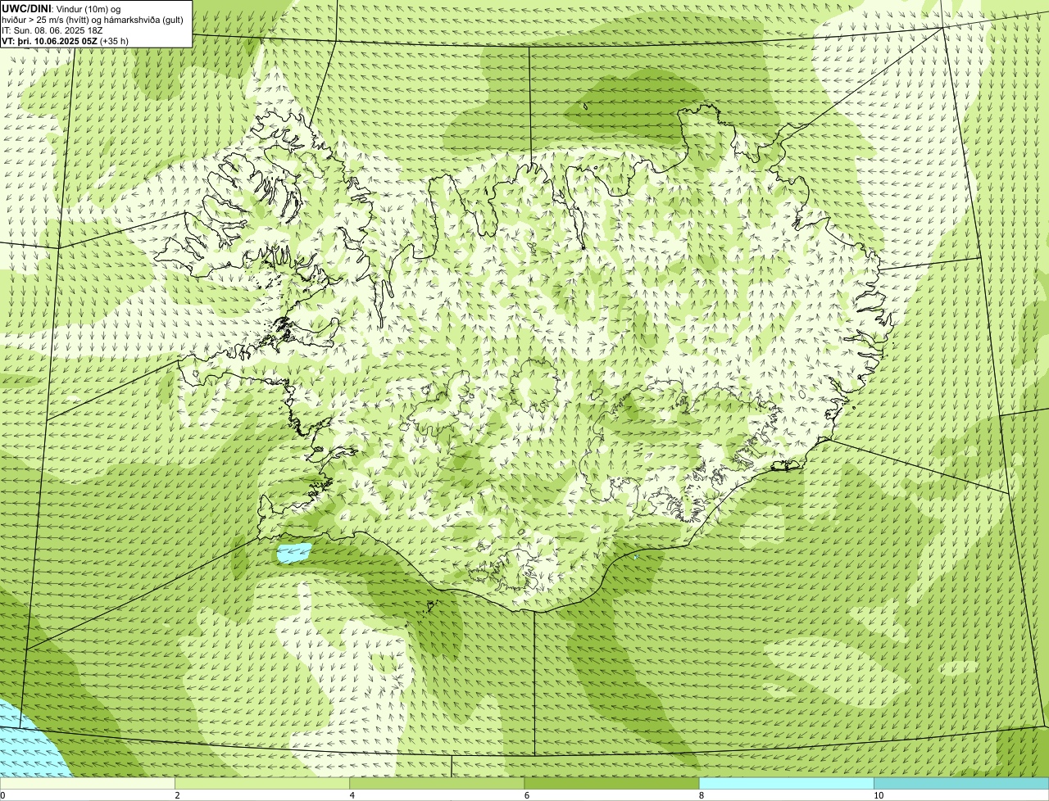Click the 'UWC/DINI: Vindur (10m) og' title line

coord(61,8)
